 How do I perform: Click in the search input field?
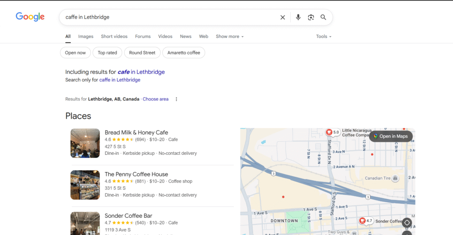[170, 17]
